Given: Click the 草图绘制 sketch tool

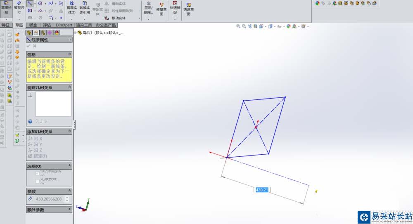Looking at the screenshot, I should coord(6,8).
